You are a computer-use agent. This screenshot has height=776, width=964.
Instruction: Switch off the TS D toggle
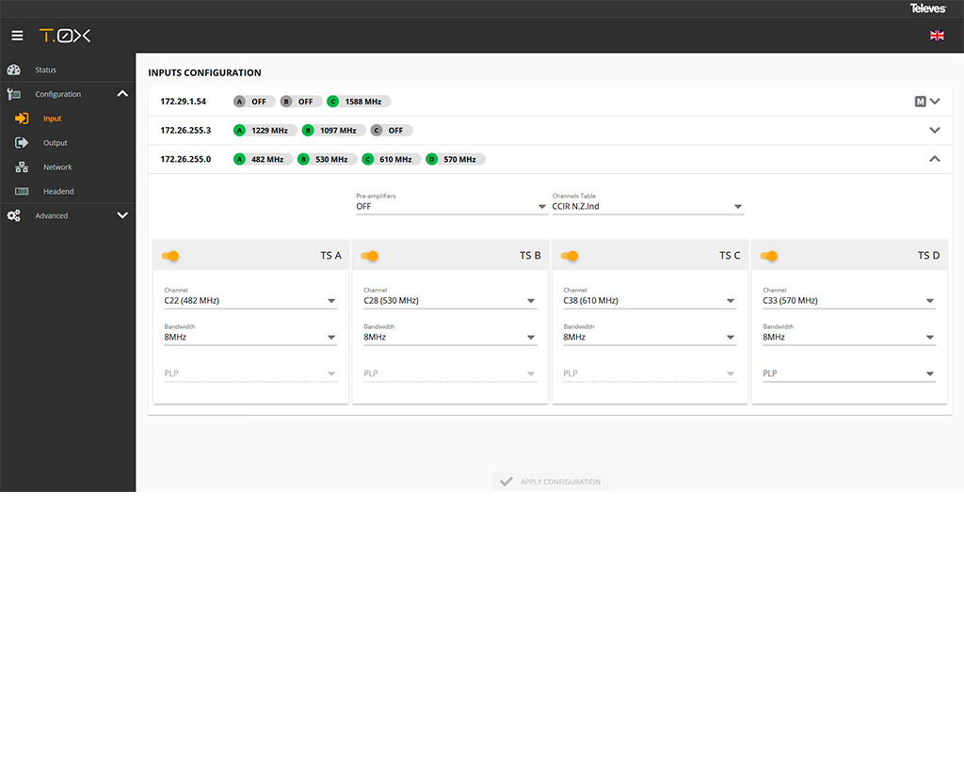[769, 256]
